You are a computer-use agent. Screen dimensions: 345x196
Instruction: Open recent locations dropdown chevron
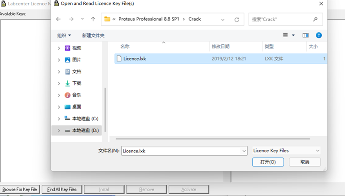pyautogui.click(x=82, y=19)
